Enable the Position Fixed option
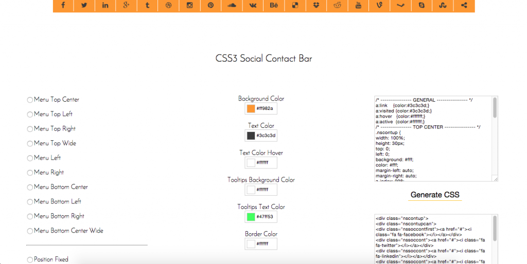Screen dimensions: 527x264 (x=30, y=260)
